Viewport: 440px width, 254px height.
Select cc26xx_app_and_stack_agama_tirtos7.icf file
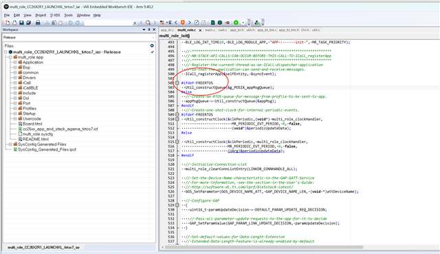(60, 129)
